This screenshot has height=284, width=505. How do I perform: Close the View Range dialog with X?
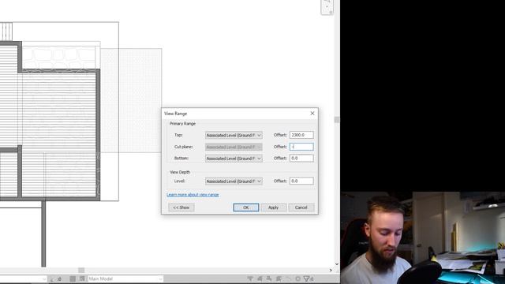tap(312, 114)
